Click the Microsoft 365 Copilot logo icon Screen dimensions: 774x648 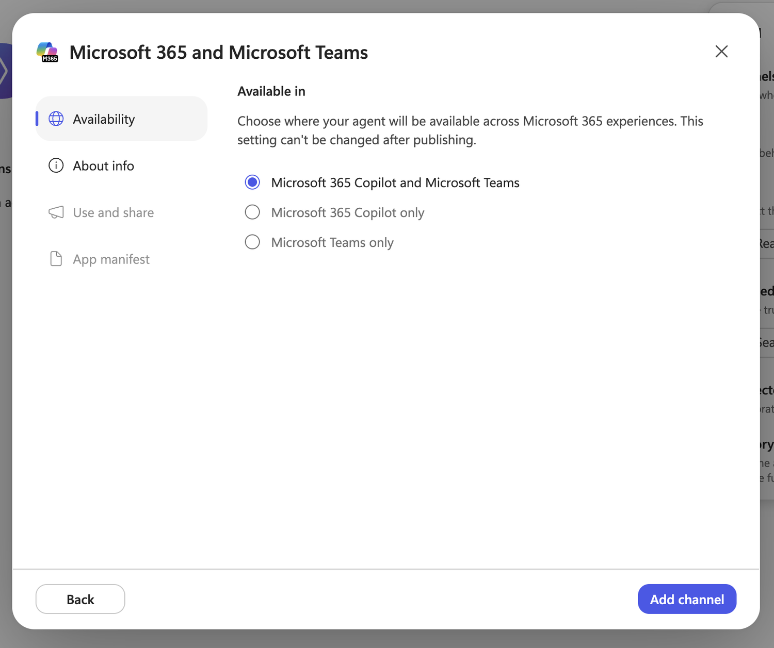coord(47,52)
